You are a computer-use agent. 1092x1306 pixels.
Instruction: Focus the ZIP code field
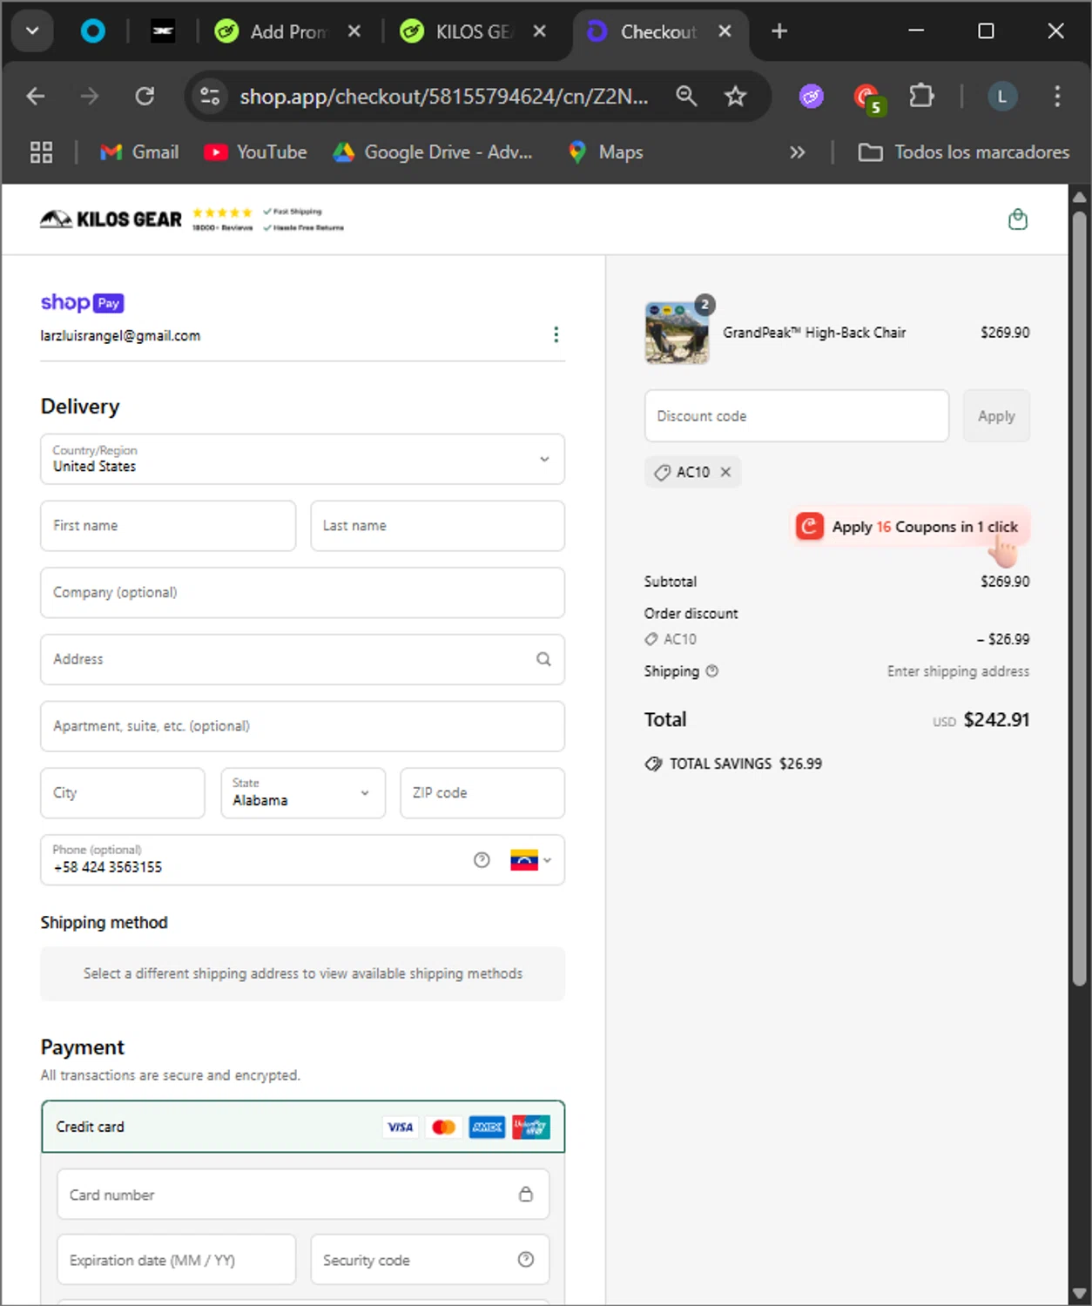click(x=482, y=792)
